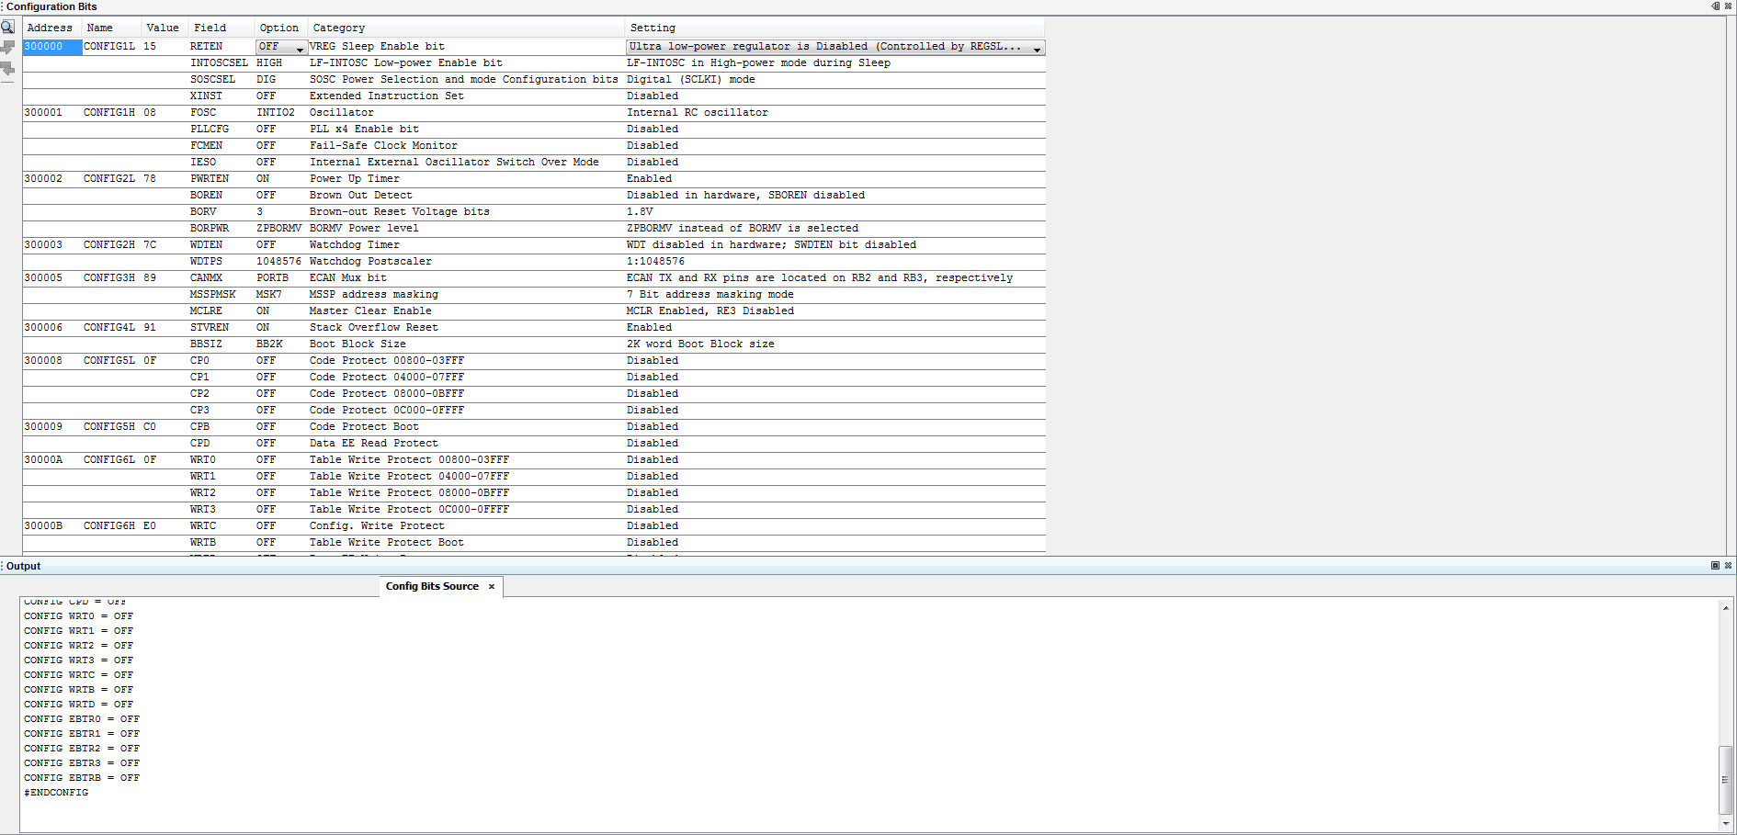Select the highlighted 300000 address cell
Screen dimensions: 1737x835
point(52,47)
